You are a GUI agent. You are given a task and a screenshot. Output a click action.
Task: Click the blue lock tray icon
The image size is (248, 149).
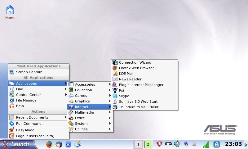click(x=216, y=144)
